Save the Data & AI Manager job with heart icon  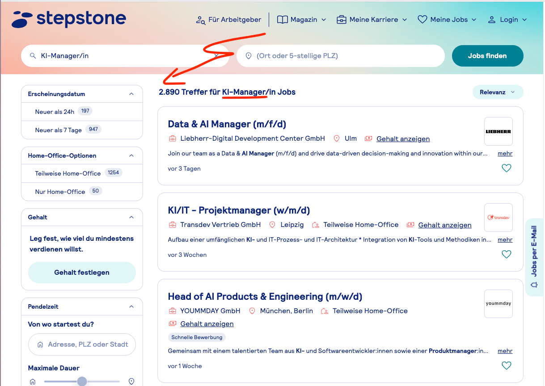coord(506,168)
